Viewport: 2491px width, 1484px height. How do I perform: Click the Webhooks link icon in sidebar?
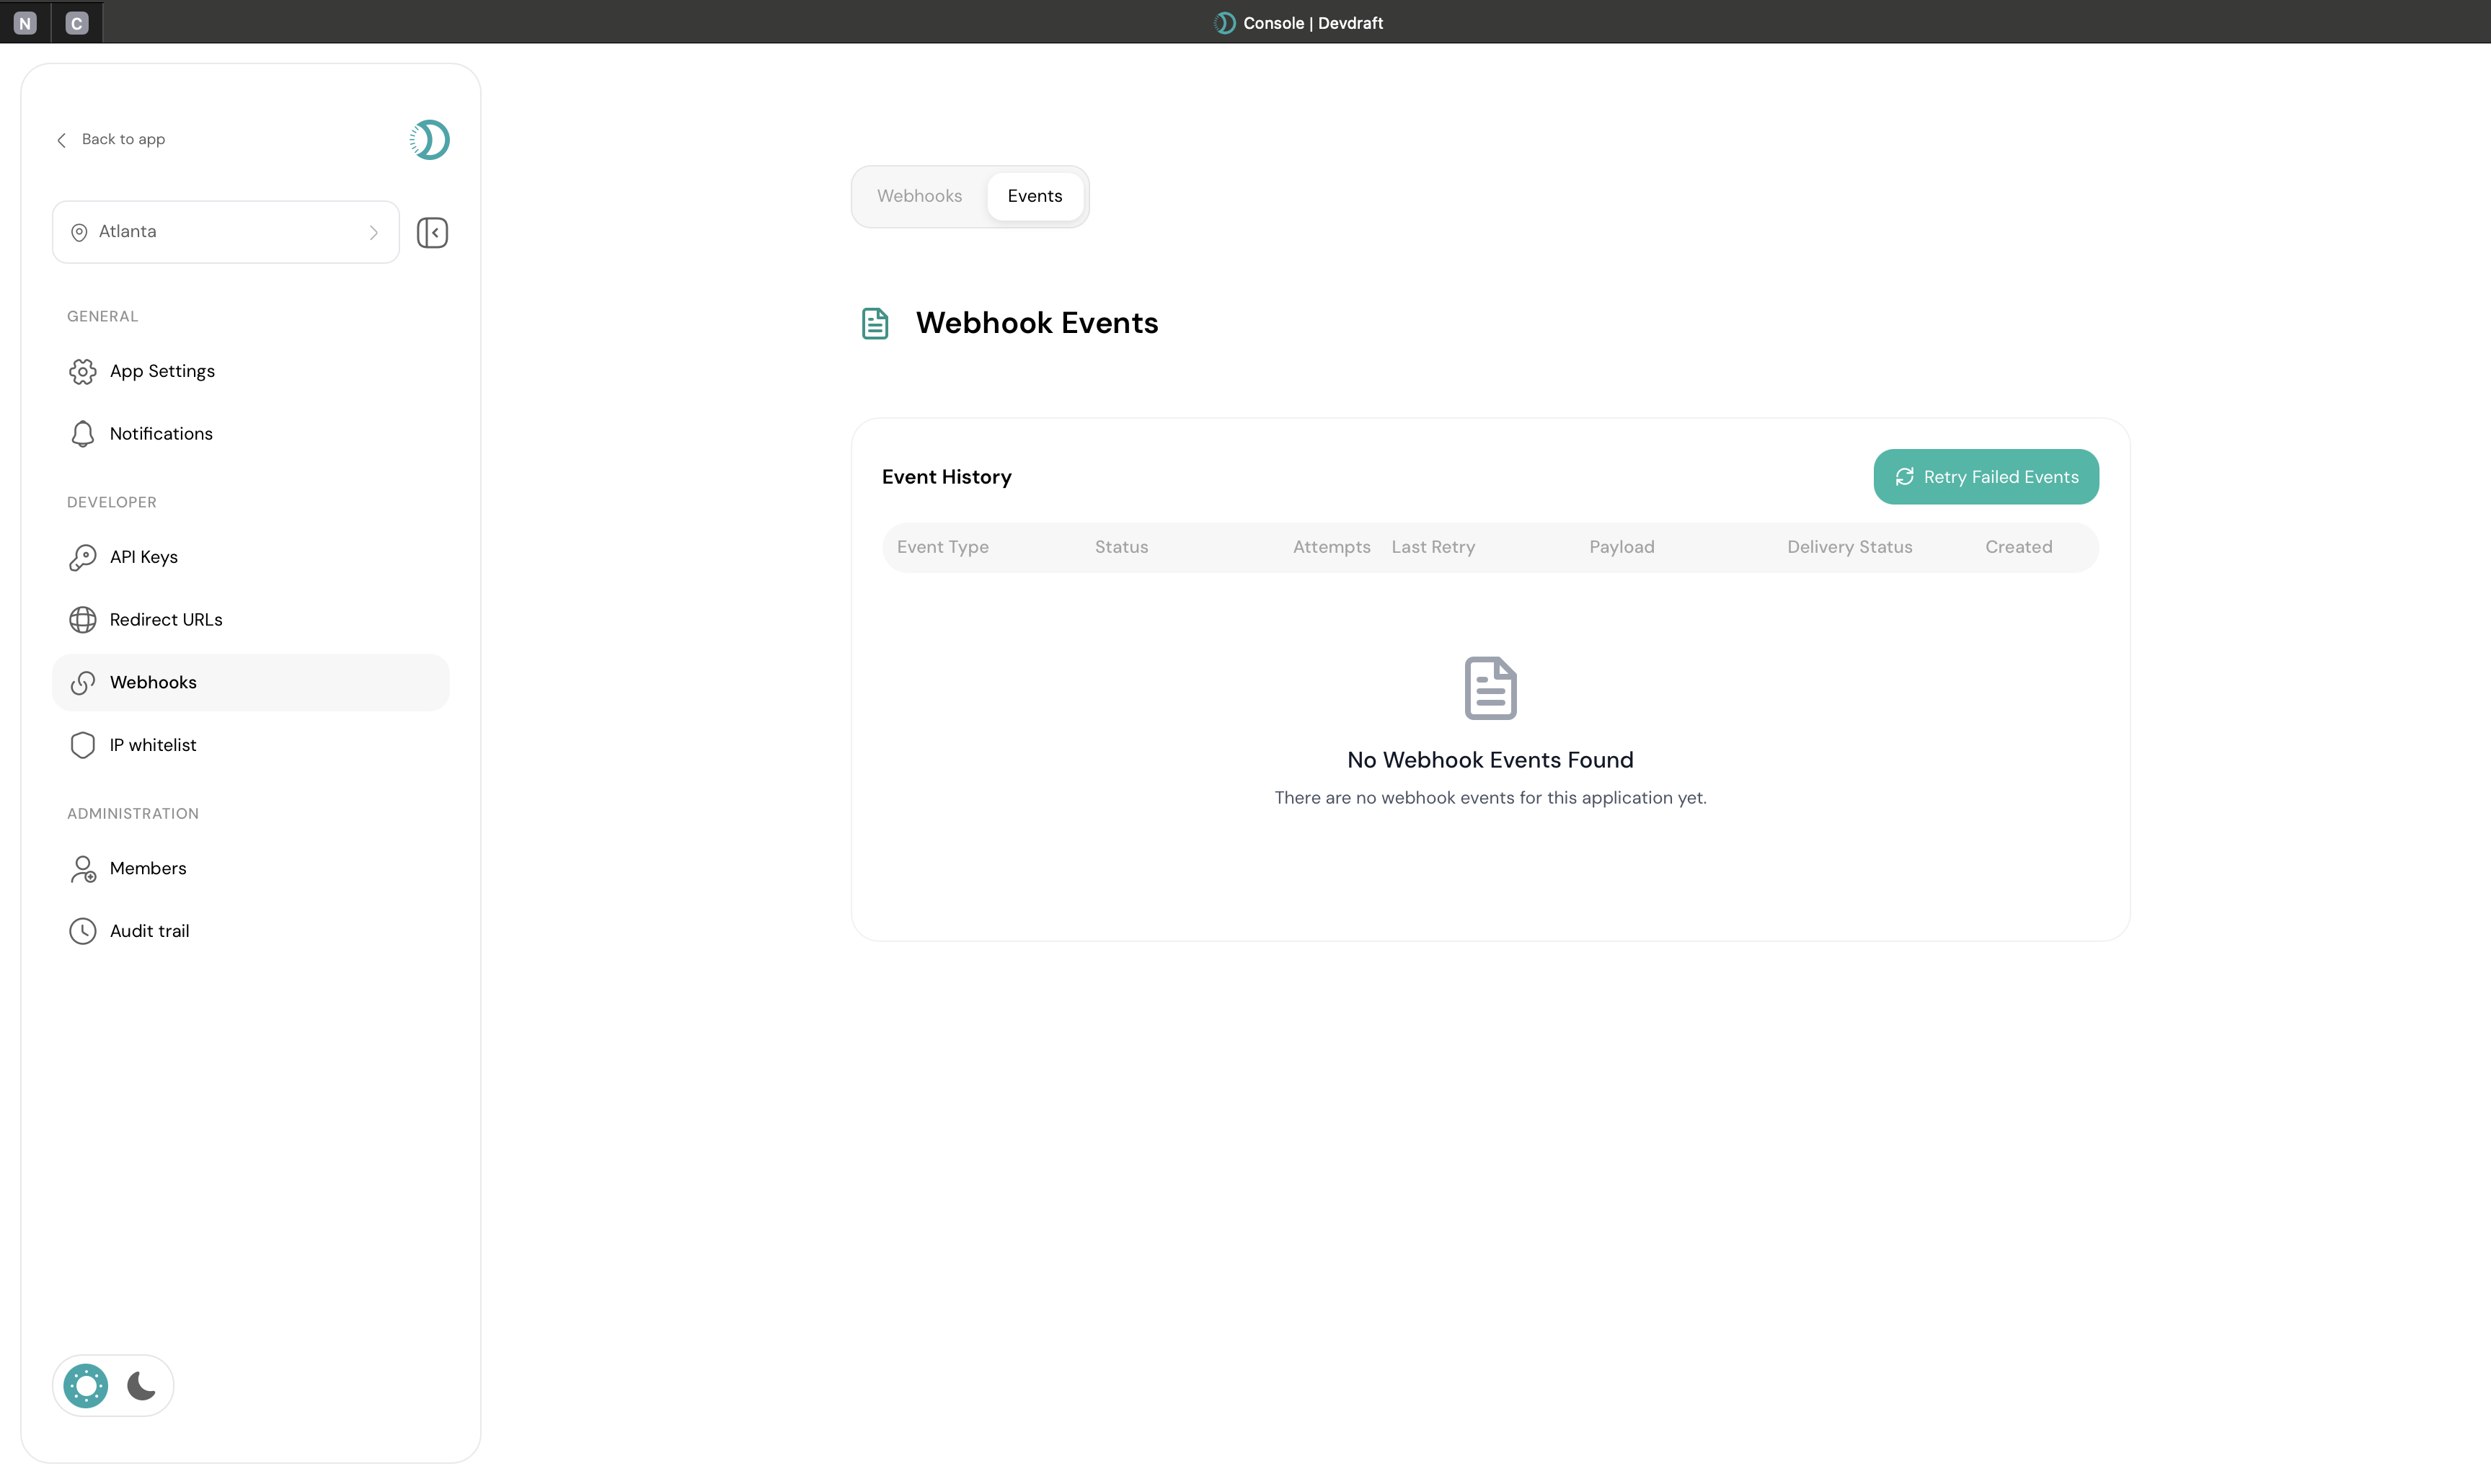[83, 683]
